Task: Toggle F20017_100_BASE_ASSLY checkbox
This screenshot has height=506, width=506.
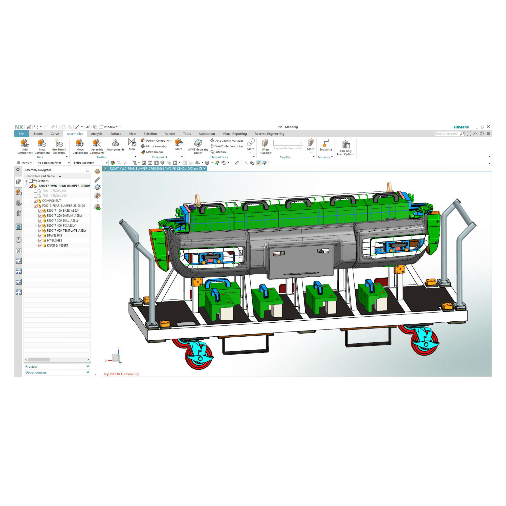Action: click(x=40, y=211)
